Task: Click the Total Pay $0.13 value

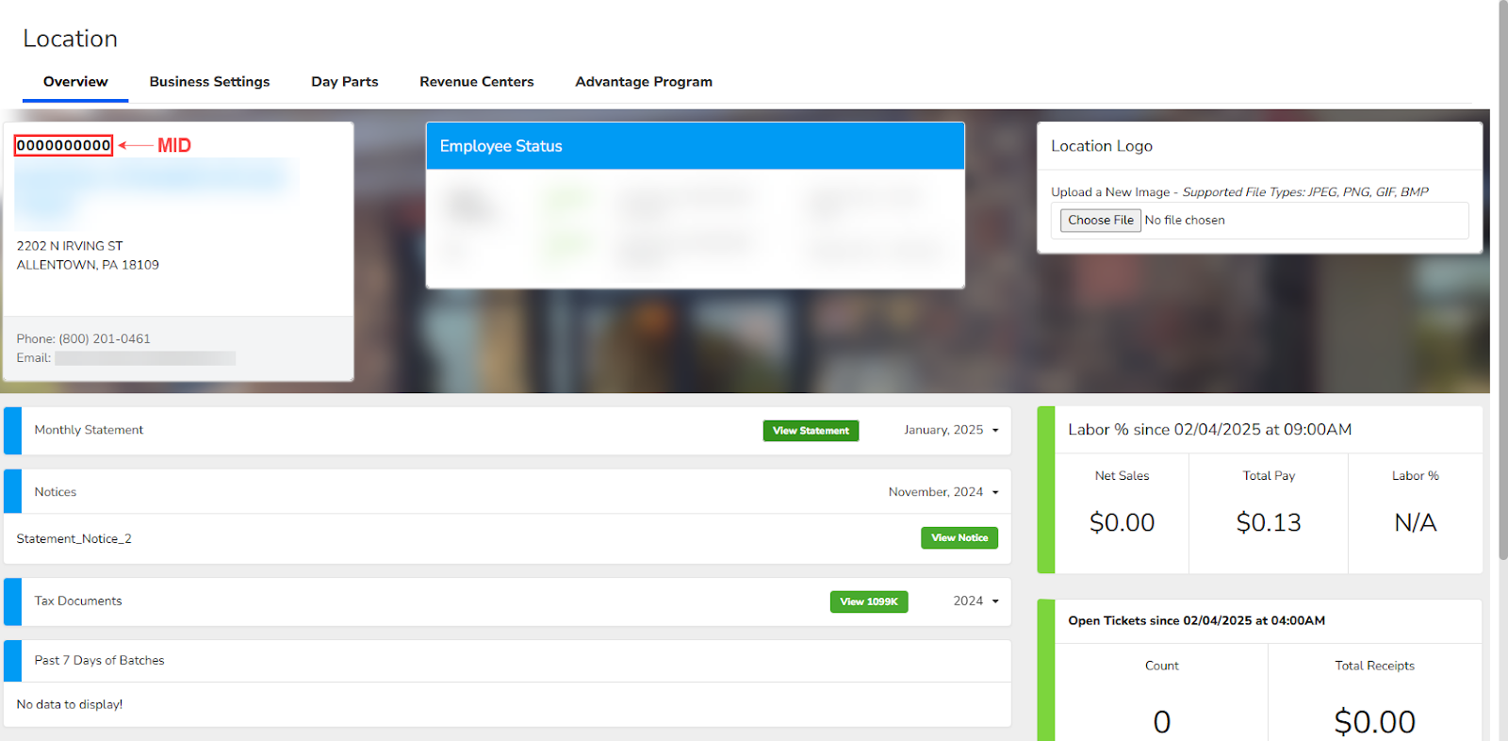Action: 1269,522
